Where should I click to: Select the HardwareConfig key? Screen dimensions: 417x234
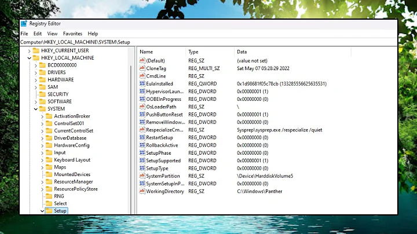pos(72,145)
